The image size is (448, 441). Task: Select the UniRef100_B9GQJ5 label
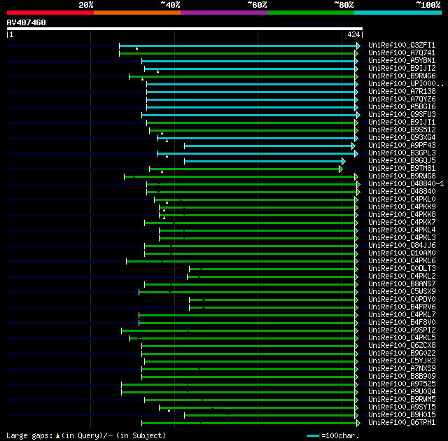pos(402,161)
